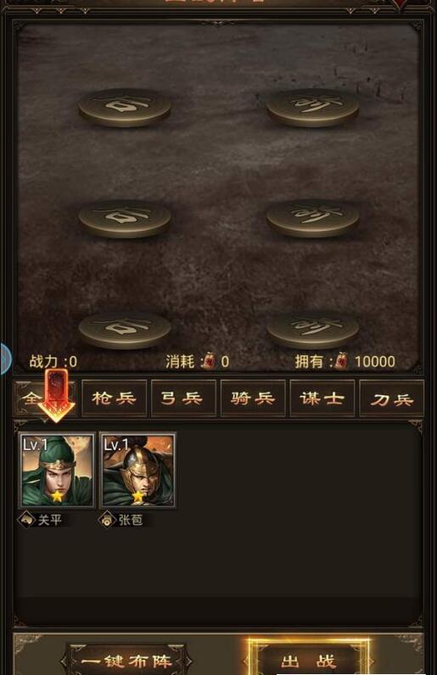The height and width of the screenshot is (675, 437).
Task: Tap the supply bag icon next to 拥有
Action: 341,360
